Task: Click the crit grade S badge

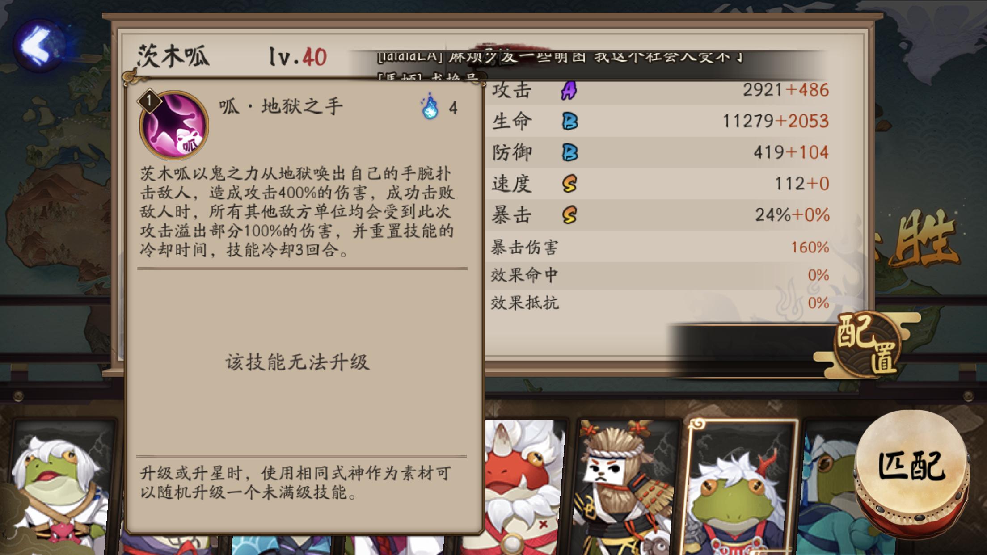Action: [x=569, y=215]
